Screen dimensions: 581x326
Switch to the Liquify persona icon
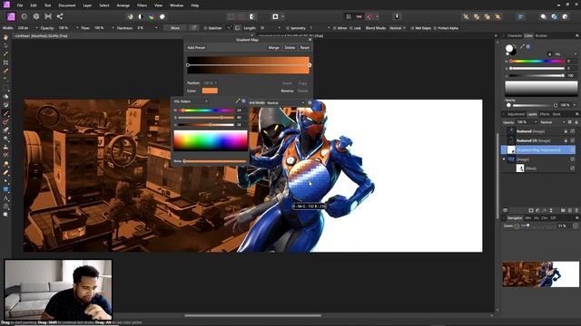(x=25, y=16)
